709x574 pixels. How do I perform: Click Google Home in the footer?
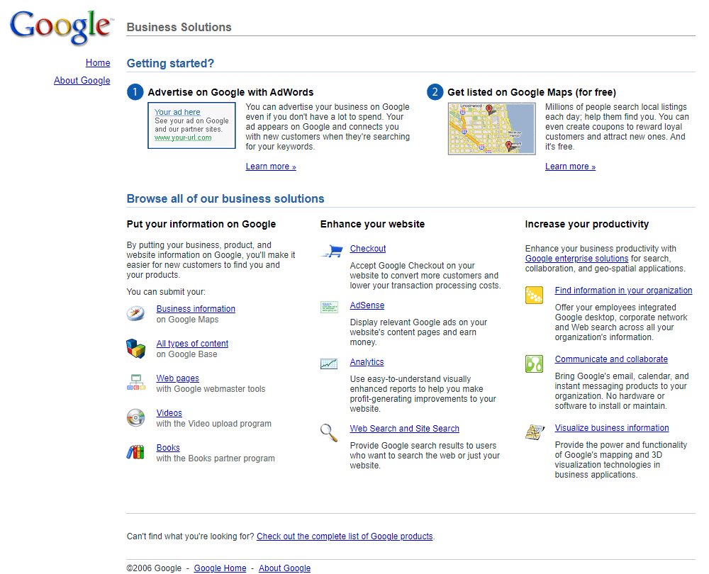[220, 568]
